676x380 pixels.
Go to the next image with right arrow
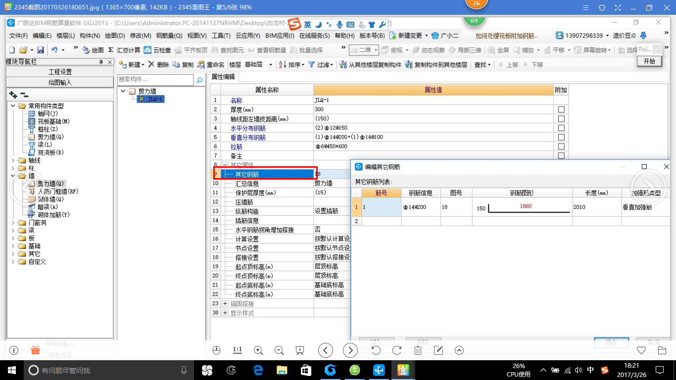(350, 350)
